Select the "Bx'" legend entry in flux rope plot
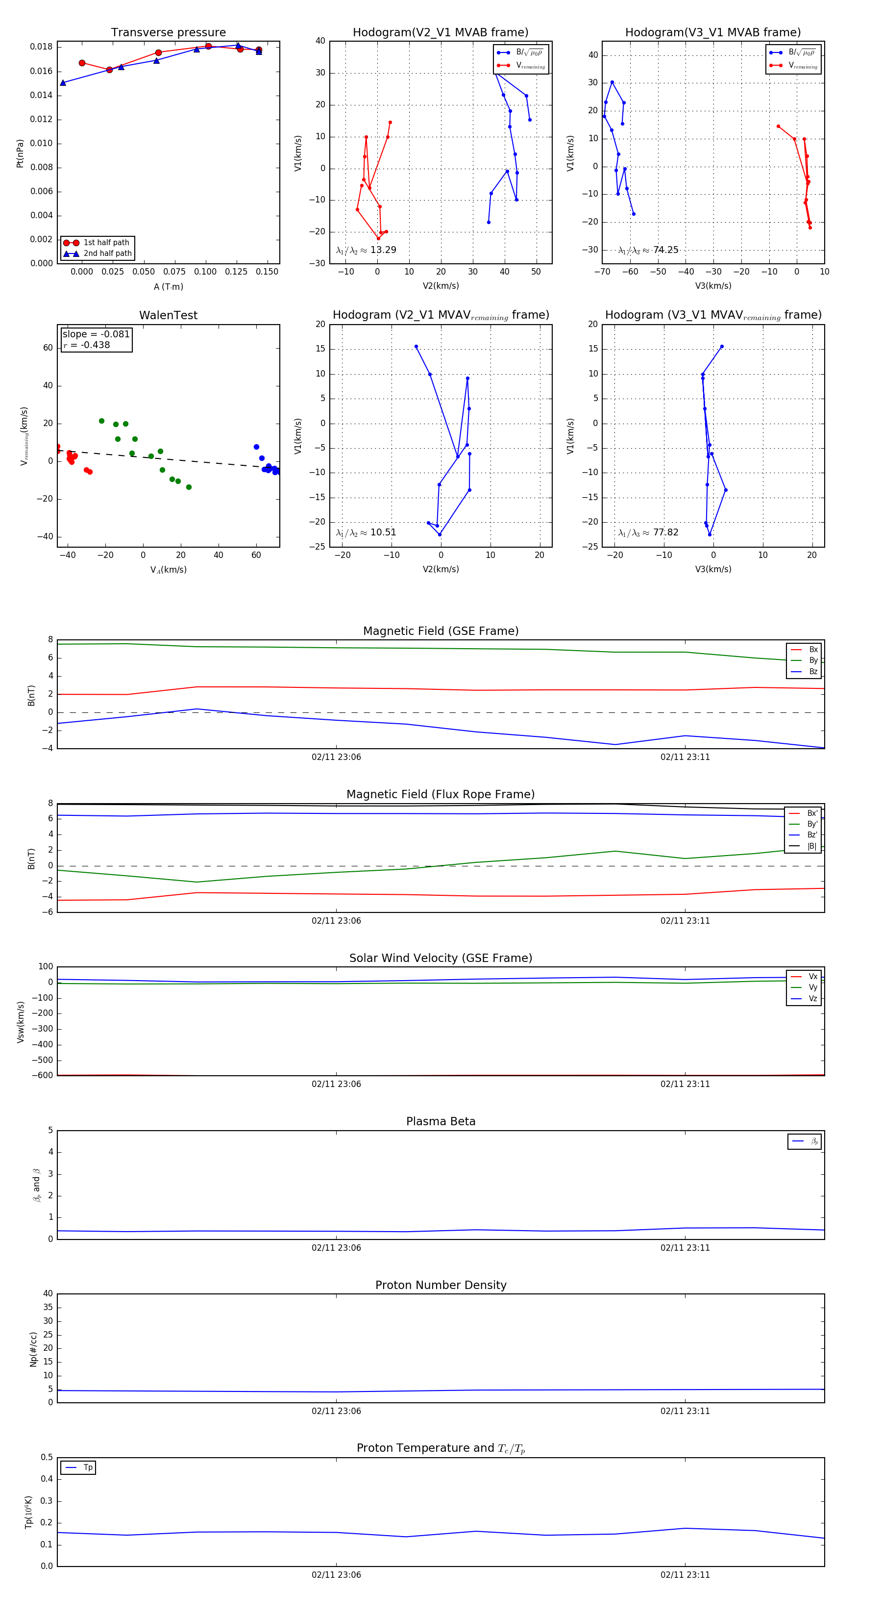 pyautogui.click(x=803, y=813)
